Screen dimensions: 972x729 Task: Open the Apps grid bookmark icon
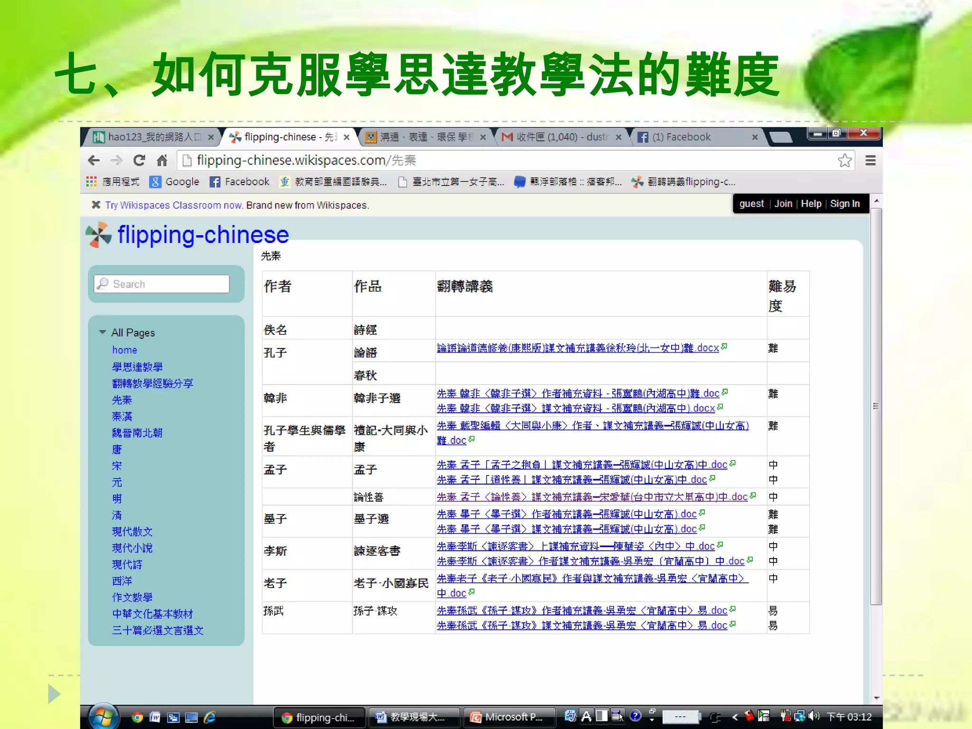tap(91, 182)
